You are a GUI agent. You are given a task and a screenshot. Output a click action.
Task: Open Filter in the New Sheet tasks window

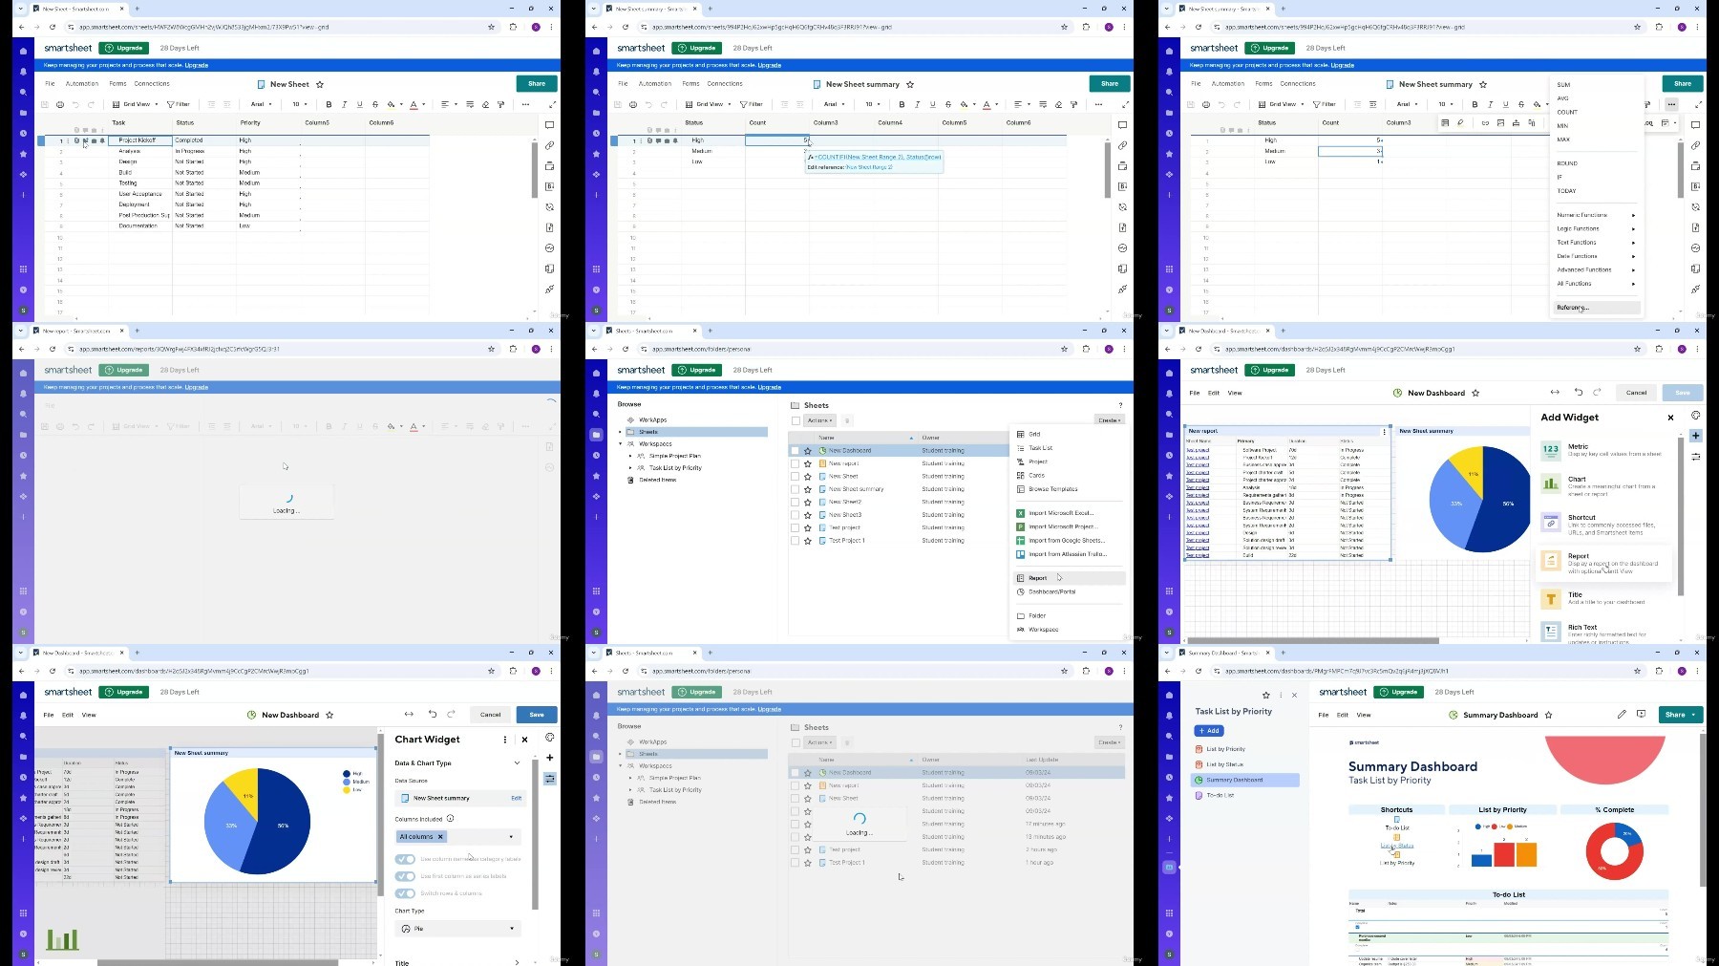click(179, 104)
